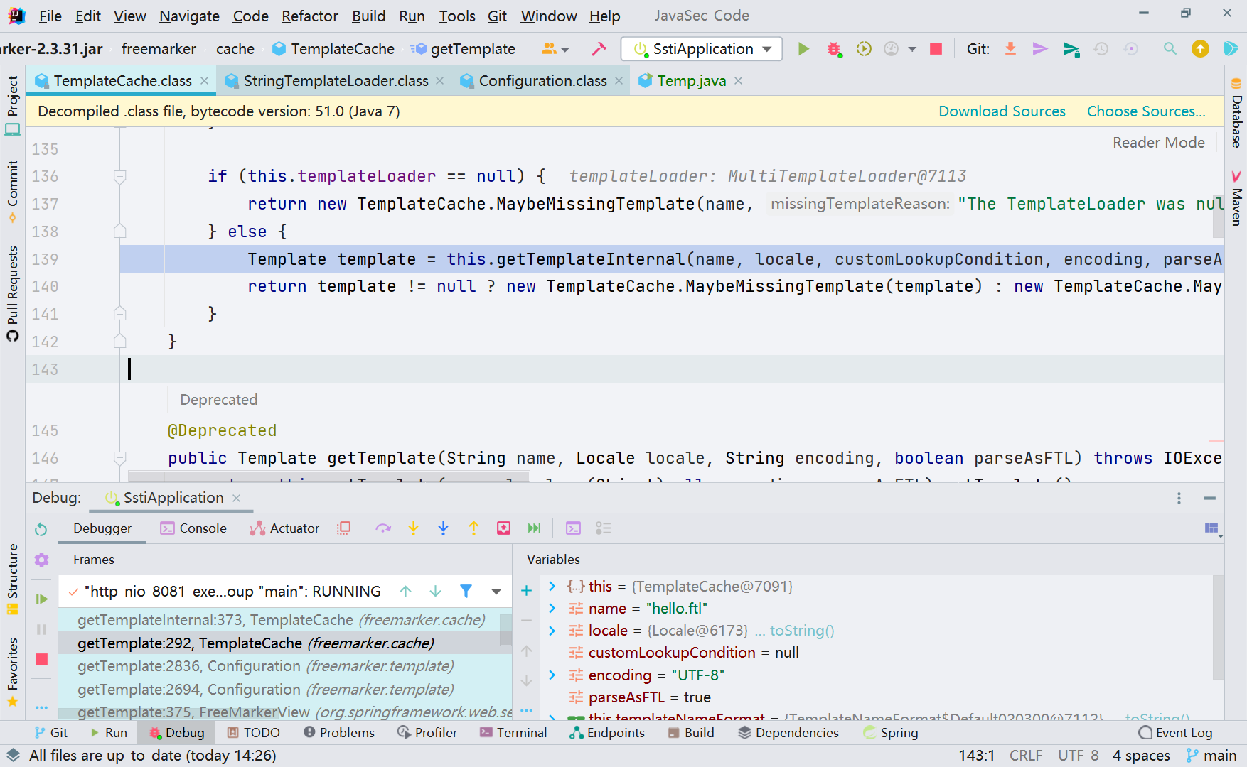Open search everywhere with the magnifier icon

tap(1170, 48)
